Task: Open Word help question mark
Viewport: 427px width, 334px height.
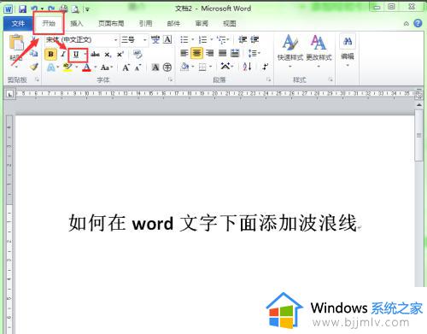Action: (x=418, y=23)
